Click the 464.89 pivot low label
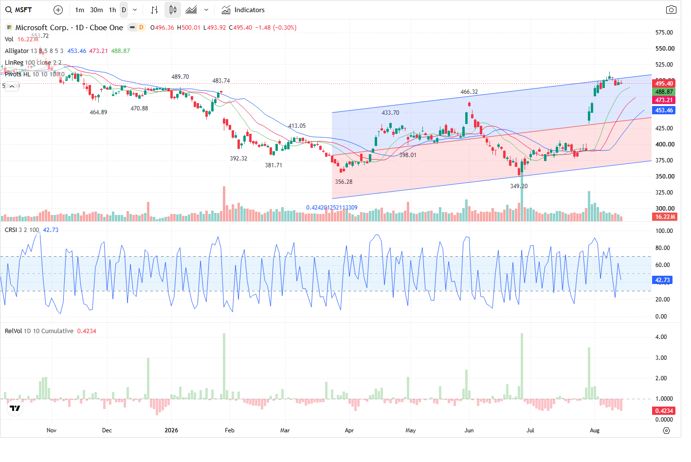 98,112
